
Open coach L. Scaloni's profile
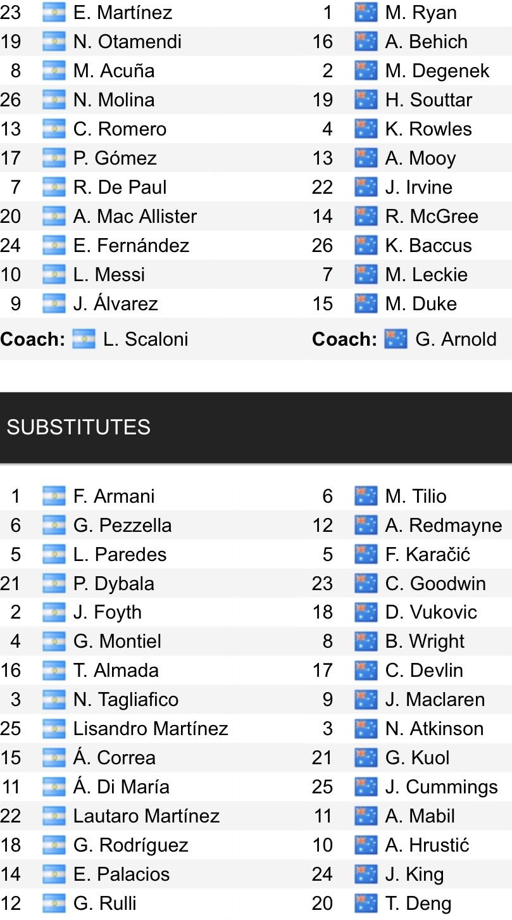coord(146,339)
